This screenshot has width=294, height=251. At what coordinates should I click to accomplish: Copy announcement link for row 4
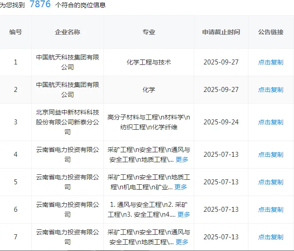[x=271, y=155]
